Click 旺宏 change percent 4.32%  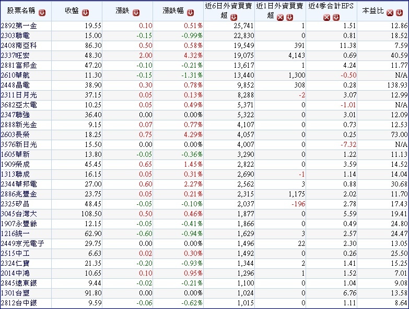(193, 55)
